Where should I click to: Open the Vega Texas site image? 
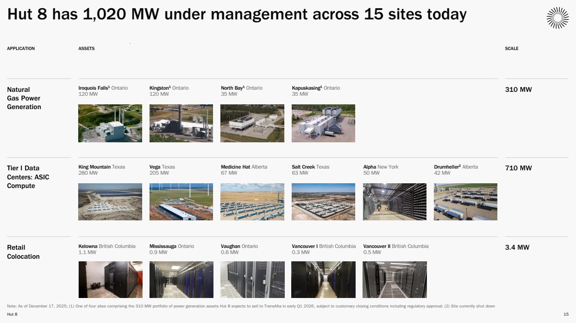(181, 202)
